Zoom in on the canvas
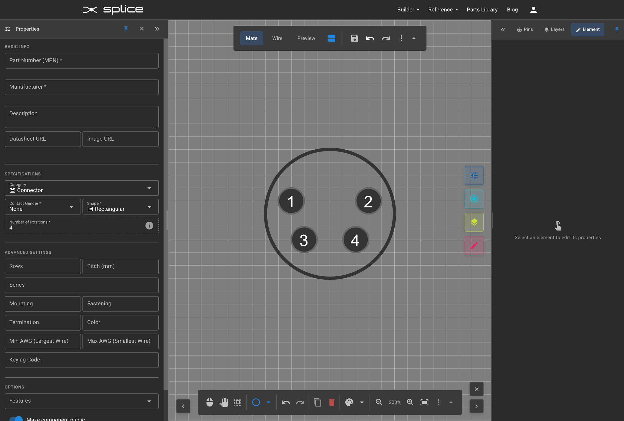Viewport: 624px width, 421px height. 410,402
